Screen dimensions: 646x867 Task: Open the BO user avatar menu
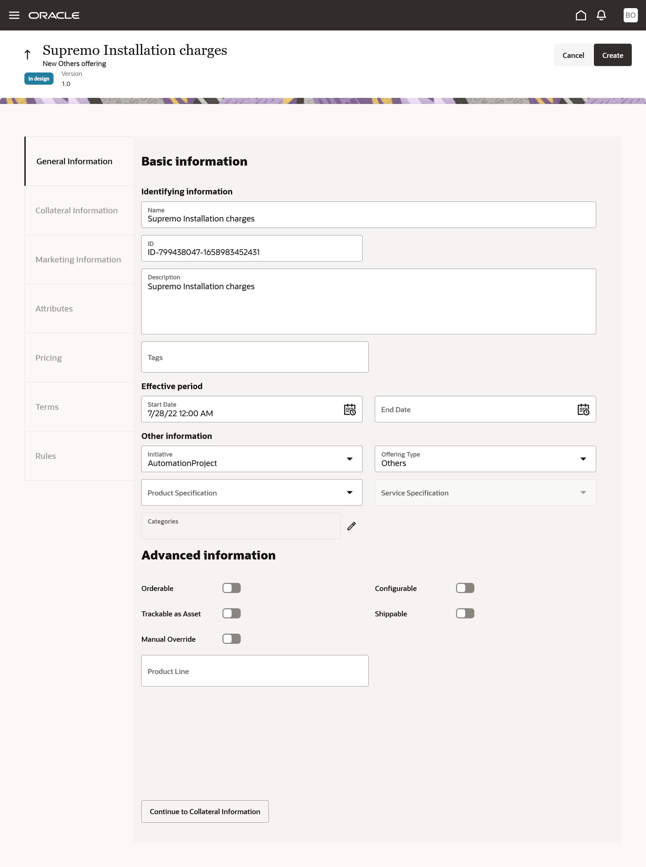(630, 15)
